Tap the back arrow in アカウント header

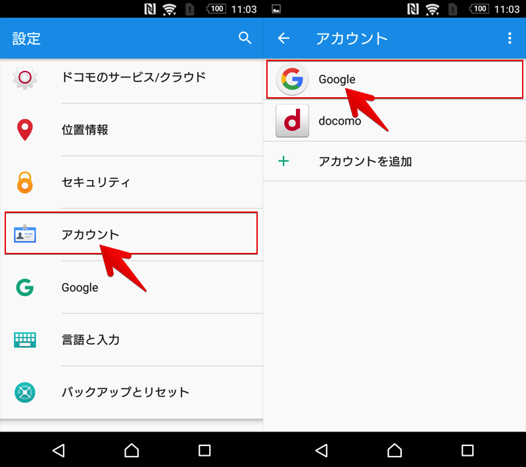(x=283, y=38)
